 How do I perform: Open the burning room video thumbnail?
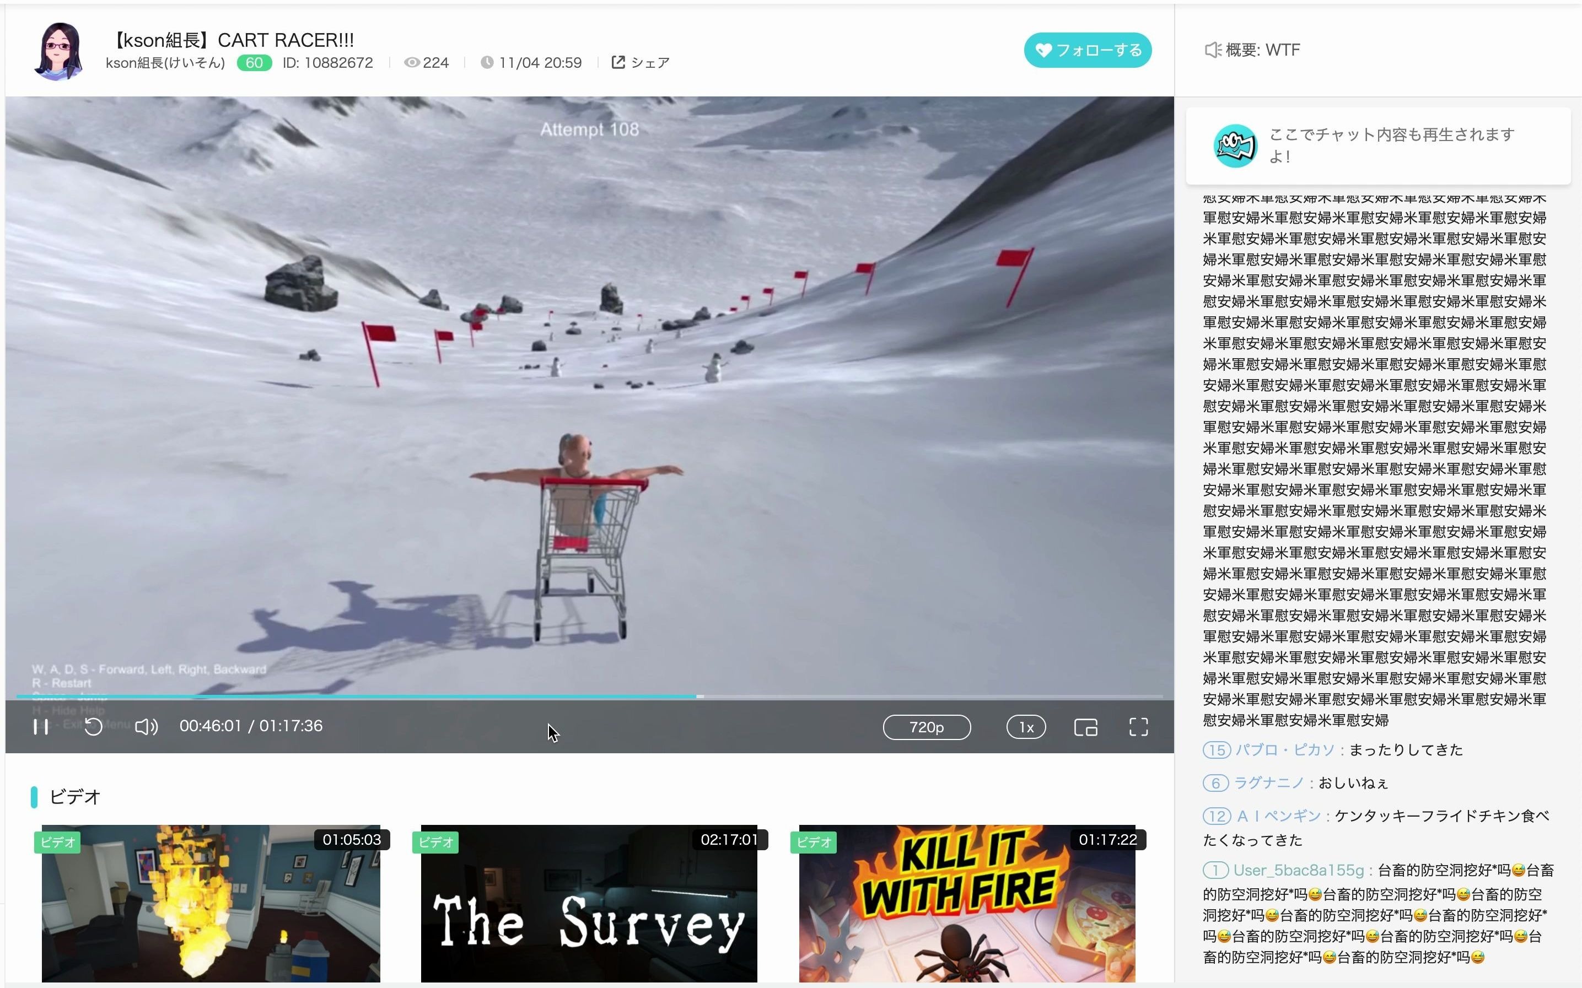pyautogui.click(x=211, y=903)
